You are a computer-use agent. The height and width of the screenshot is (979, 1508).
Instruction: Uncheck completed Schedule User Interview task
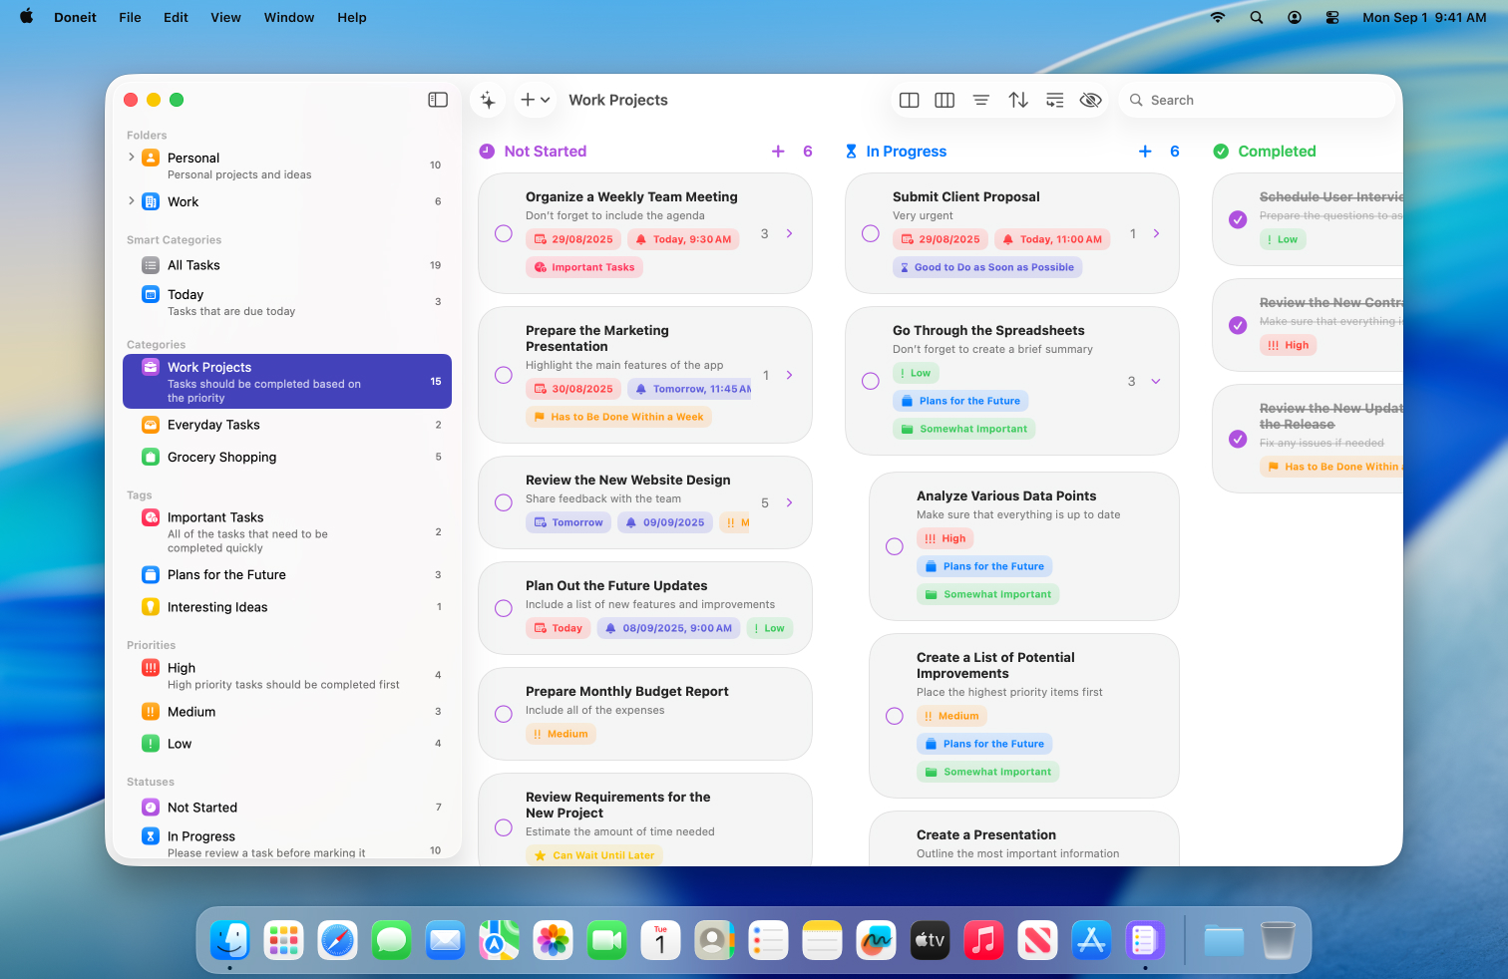1238,219
